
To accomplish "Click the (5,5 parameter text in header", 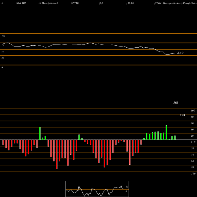I will click(101, 3).
